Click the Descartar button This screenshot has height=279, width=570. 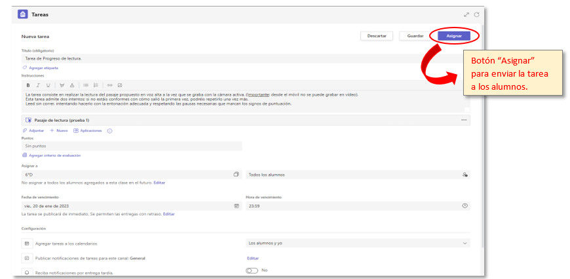[377, 36]
